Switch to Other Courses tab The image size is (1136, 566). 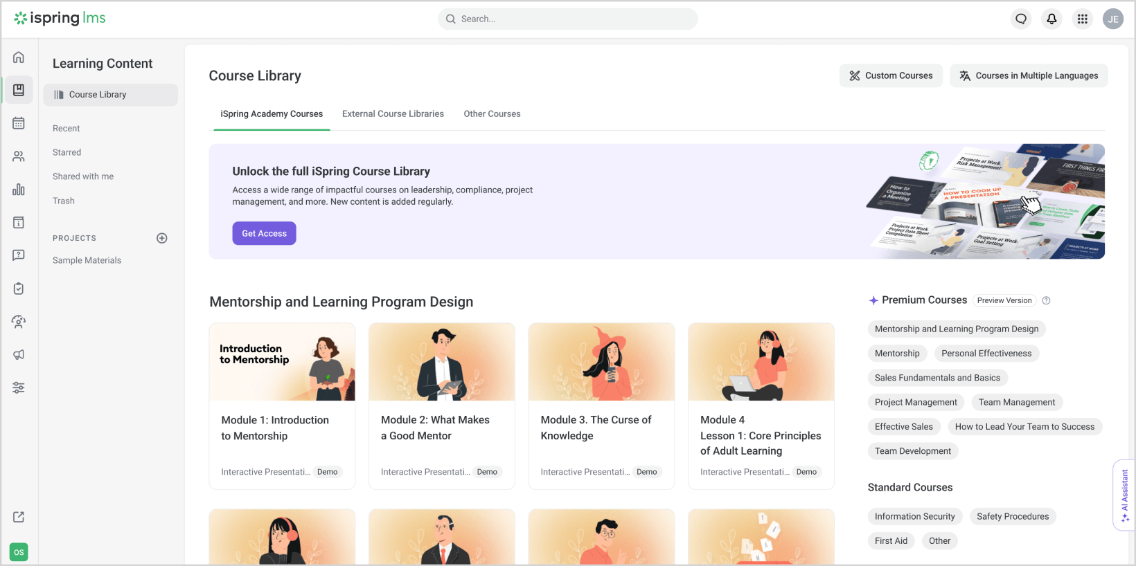pyautogui.click(x=492, y=114)
